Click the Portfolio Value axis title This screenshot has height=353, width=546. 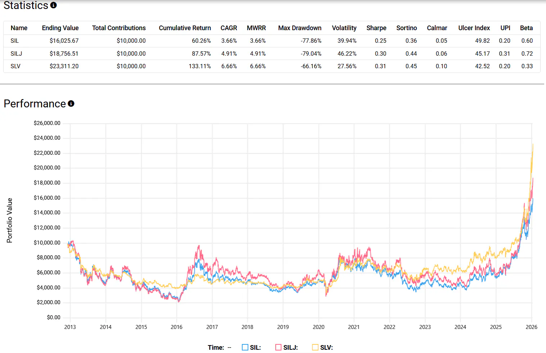pyautogui.click(x=10, y=220)
